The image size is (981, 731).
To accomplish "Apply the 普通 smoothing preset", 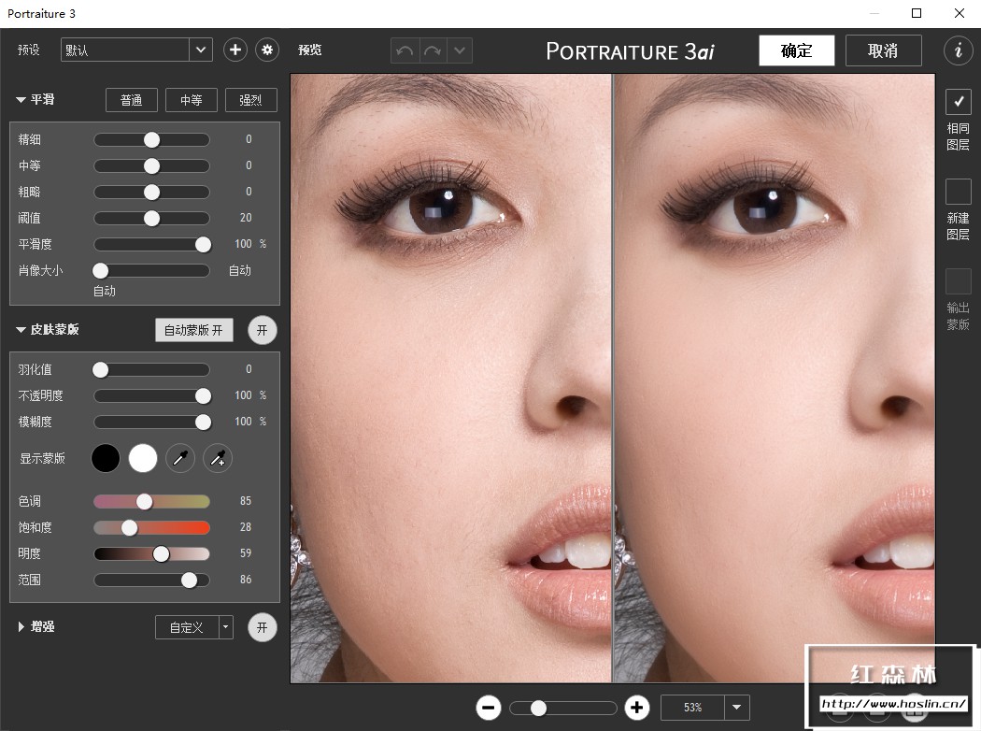I will pyautogui.click(x=132, y=100).
